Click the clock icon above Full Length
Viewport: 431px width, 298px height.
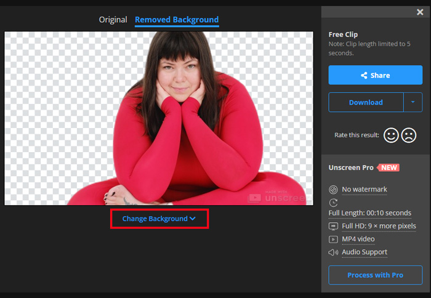pos(333,202)
